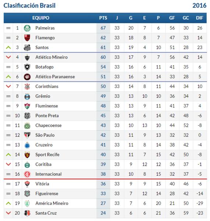The image size is (210, 221).
Task: Click the São Paulo team shield
Action: point(27,135)
